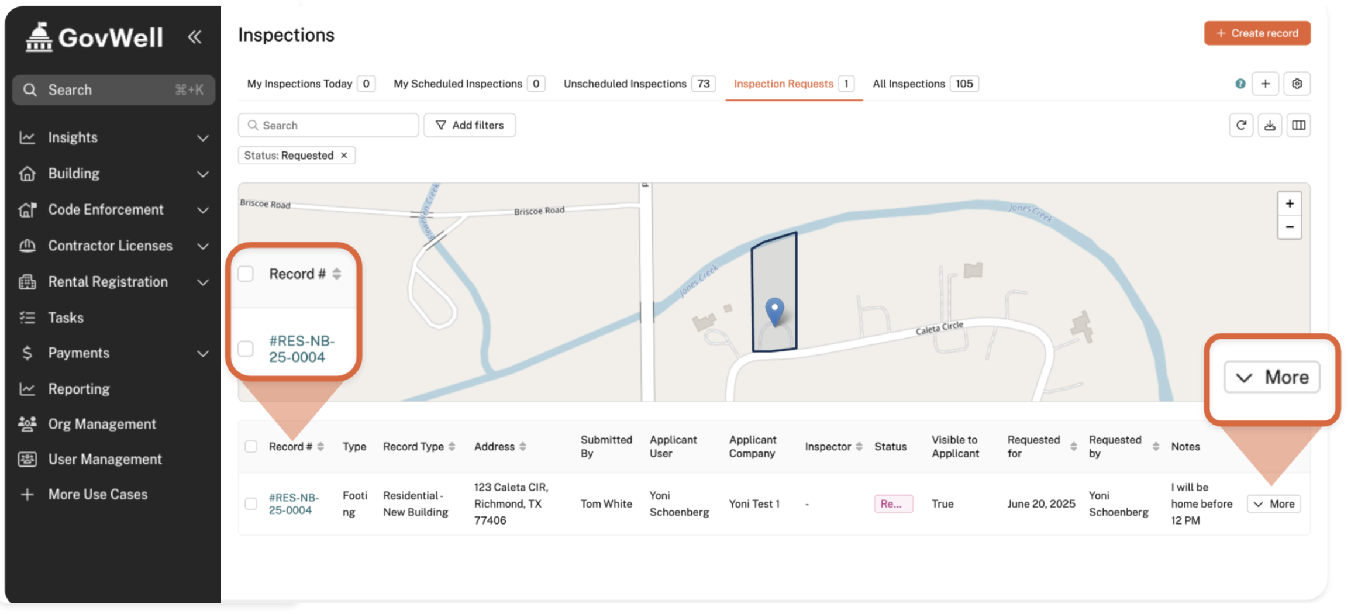This screenshot has width=1351, height=614.
Task: Open the More dropdown in the table row
Action: pyautogui.click(x=1273, y=504)
